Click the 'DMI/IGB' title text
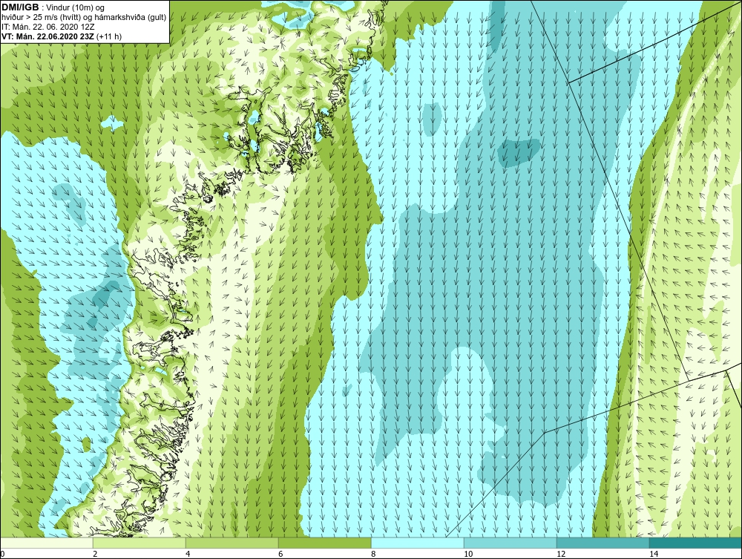The width and height of the screenshot is (742, 559). click(x=20, y=7)
